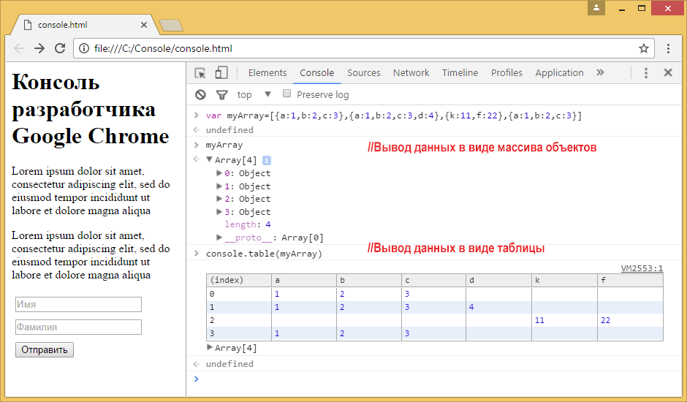The width and height of the screenshot is (687, 402).
Task: Open the Chrome profile button
Action: pyautogui.click(x=596, y=8)
